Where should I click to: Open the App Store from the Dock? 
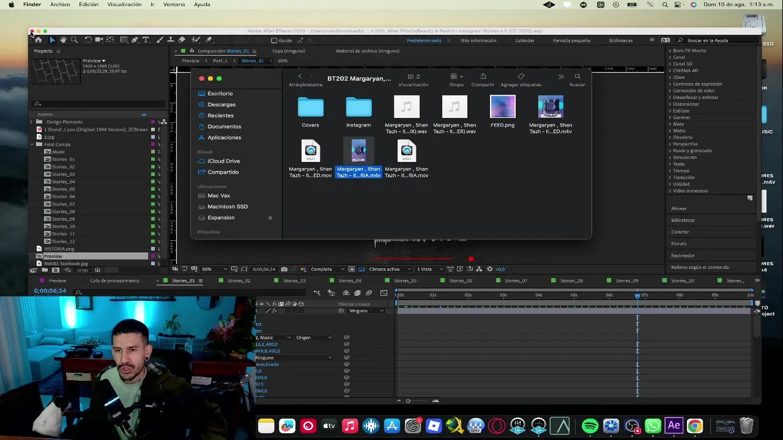tap(391, 426)
